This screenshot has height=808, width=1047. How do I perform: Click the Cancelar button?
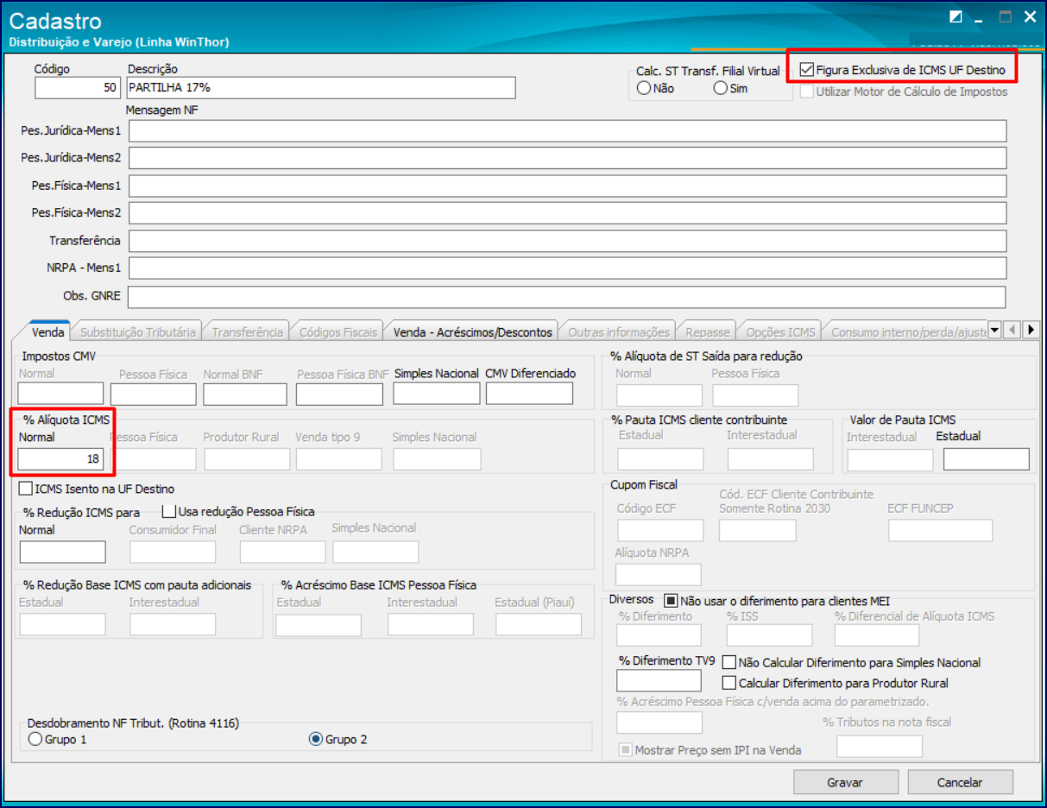tap(960, 782)
